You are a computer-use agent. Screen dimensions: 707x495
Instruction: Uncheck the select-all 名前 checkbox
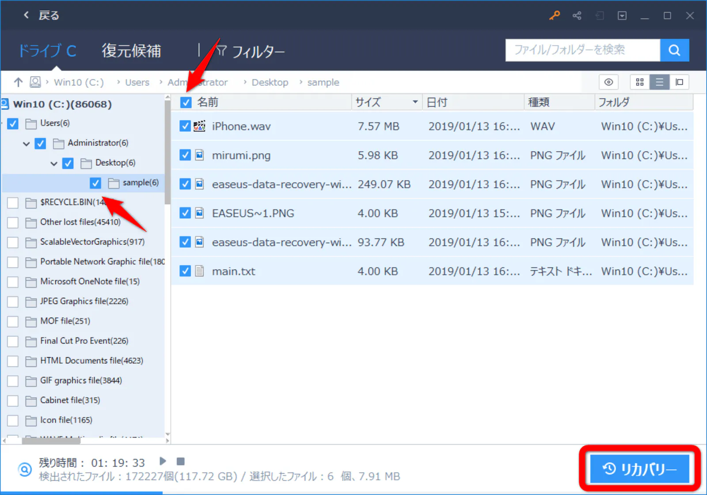pos(186,103)
